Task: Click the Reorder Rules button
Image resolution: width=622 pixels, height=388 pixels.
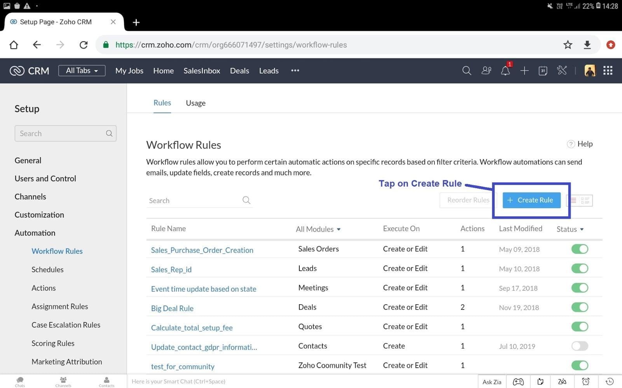Action: coord(468,200)
